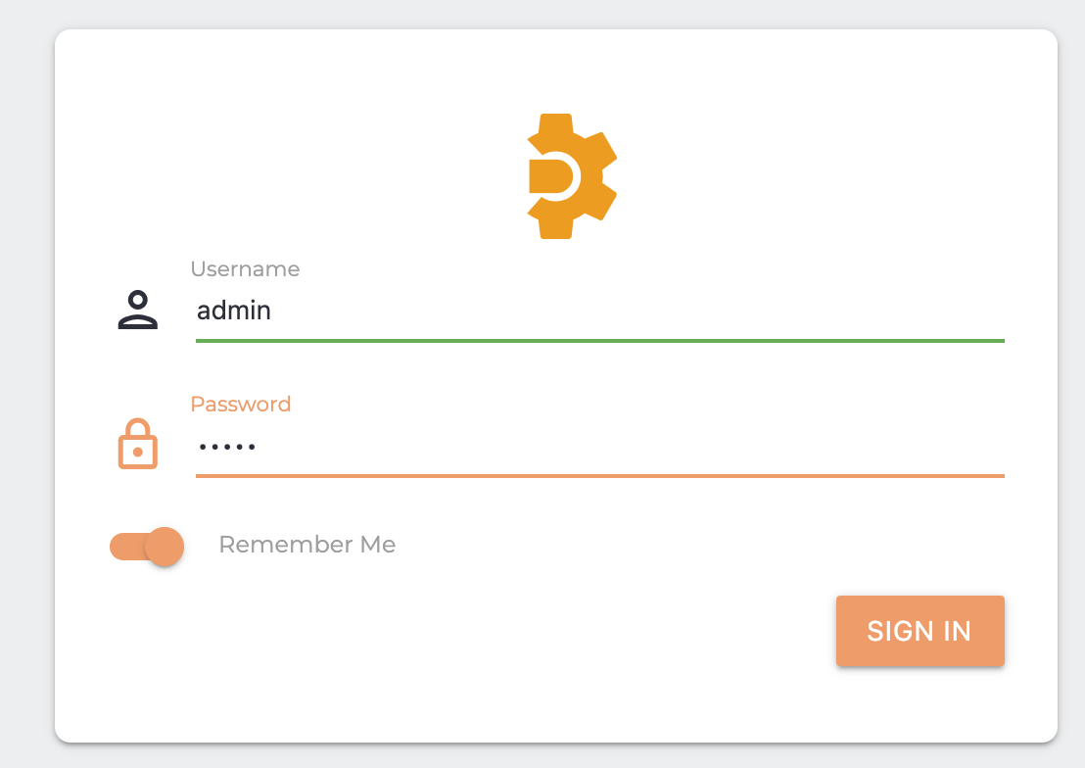This screenshot has width=1085, height=768.
Task: Click the person icon beside Username
Action: click(138, 311)
